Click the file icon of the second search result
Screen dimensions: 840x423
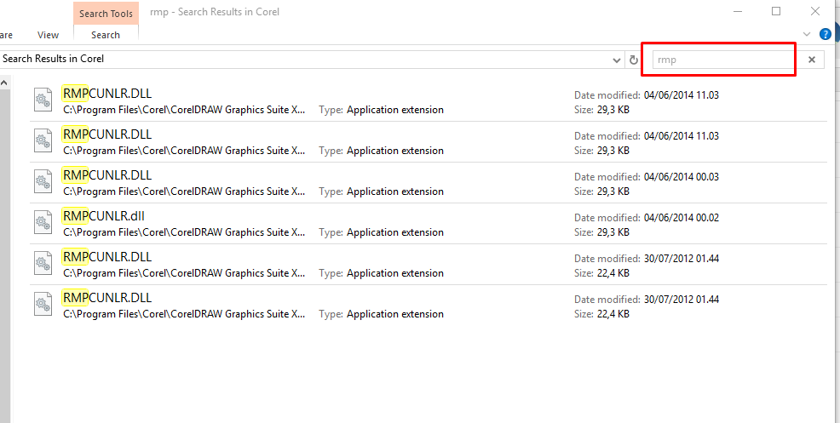(43, 141)
